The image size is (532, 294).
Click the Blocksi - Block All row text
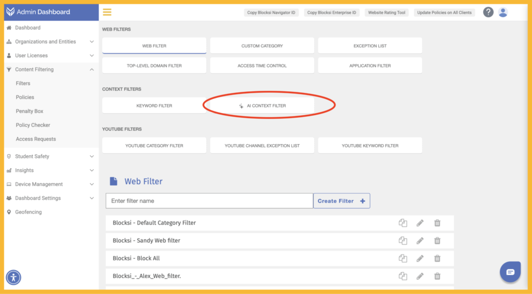pos(136,258)
